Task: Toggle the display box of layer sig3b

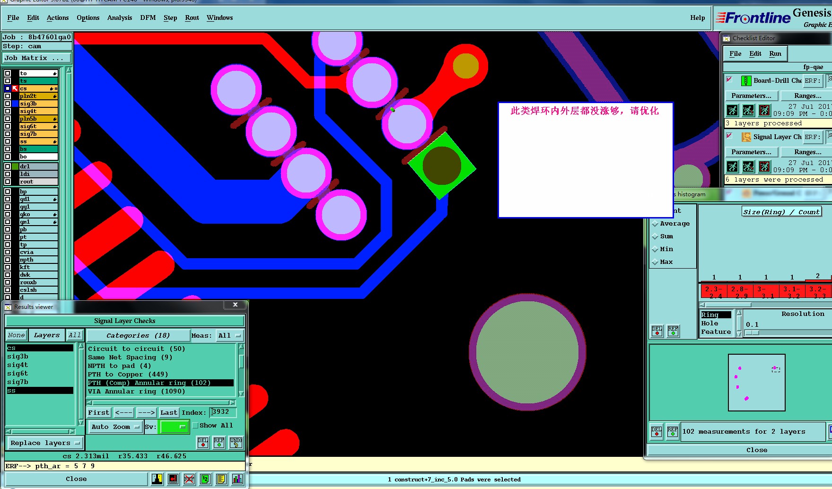Action: [x=8, y=104]
